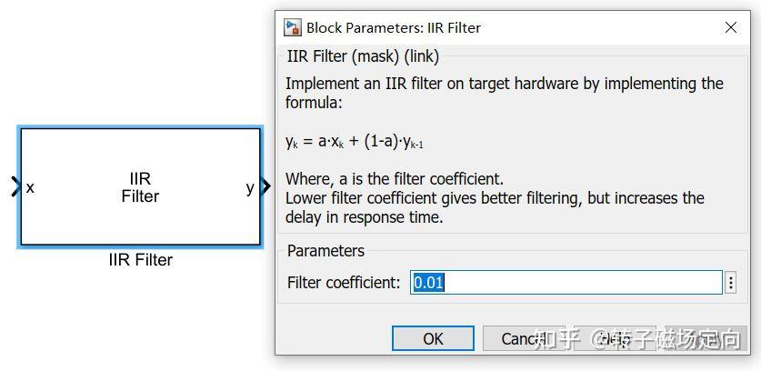Click the output port arrow y
Image resolution: width=761 pixels, height=371 pixels.
coord(265,187)
